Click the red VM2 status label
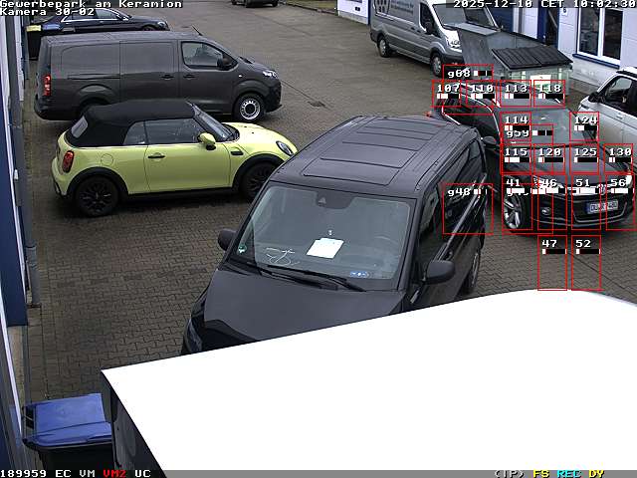This screenshot has width=637, height=478. click(114, 473)
